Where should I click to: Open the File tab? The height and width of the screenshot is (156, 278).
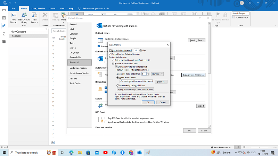click(x=13, y=8)
